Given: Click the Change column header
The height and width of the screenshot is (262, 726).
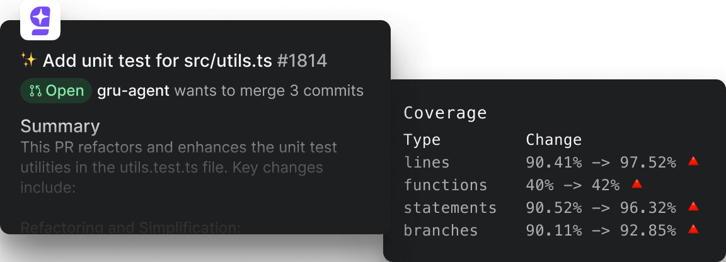Looking at the screenshot, I should tap(553, 139).
